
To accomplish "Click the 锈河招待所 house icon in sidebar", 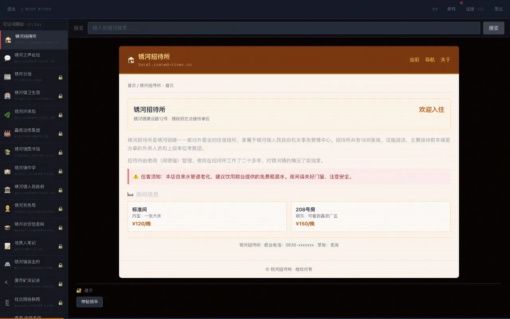I will 8,39.
